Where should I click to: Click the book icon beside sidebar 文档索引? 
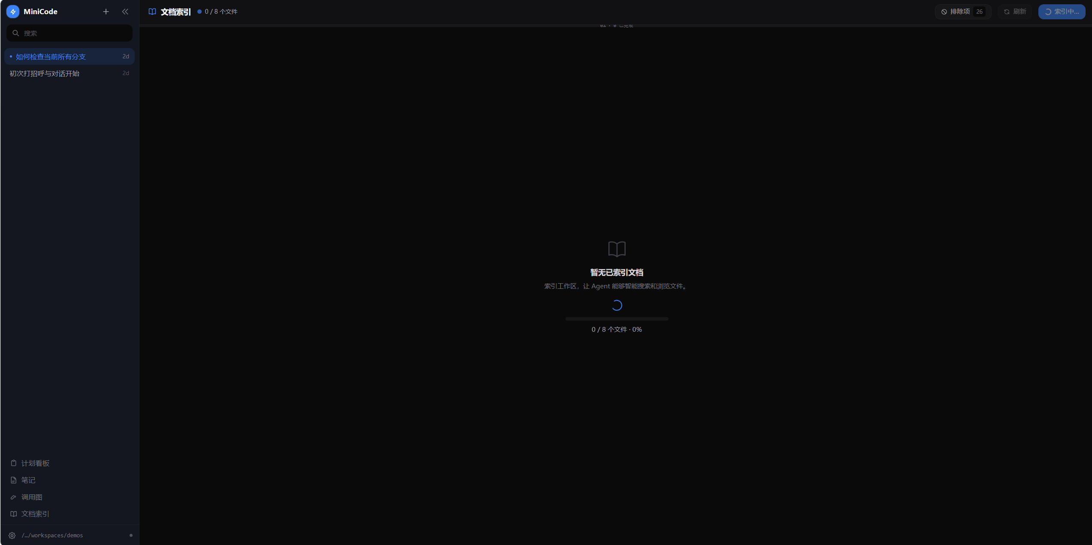pos(14,514)
